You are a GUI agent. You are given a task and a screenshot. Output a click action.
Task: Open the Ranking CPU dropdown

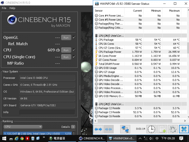click(x=23, y=127)
